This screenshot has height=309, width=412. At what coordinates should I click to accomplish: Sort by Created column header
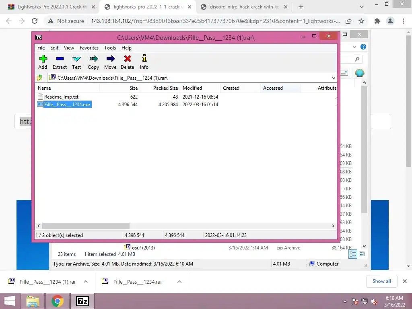pyautogui.click(x=241, y=88)
